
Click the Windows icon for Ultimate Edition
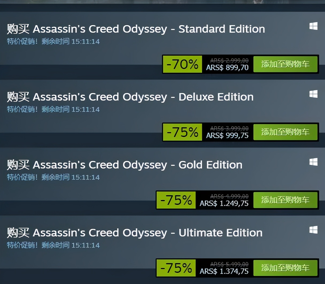click(x=313, y=230)
